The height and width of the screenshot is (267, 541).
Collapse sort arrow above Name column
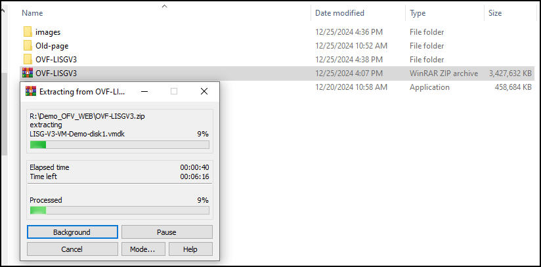[164, 6]
